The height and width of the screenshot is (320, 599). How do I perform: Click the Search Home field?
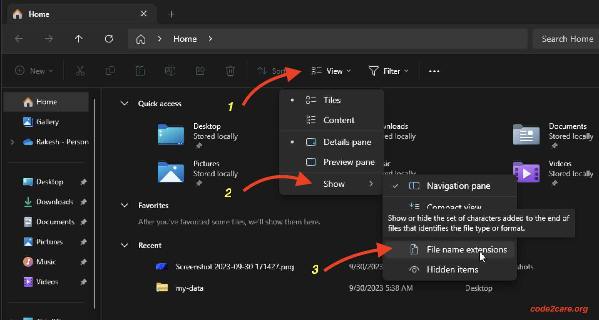click(x=567, y=39)
